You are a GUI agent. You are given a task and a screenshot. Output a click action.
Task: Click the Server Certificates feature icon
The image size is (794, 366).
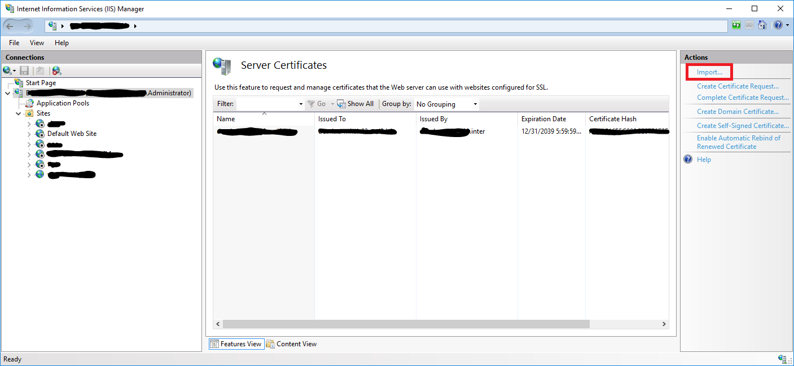tap(222, 66)
